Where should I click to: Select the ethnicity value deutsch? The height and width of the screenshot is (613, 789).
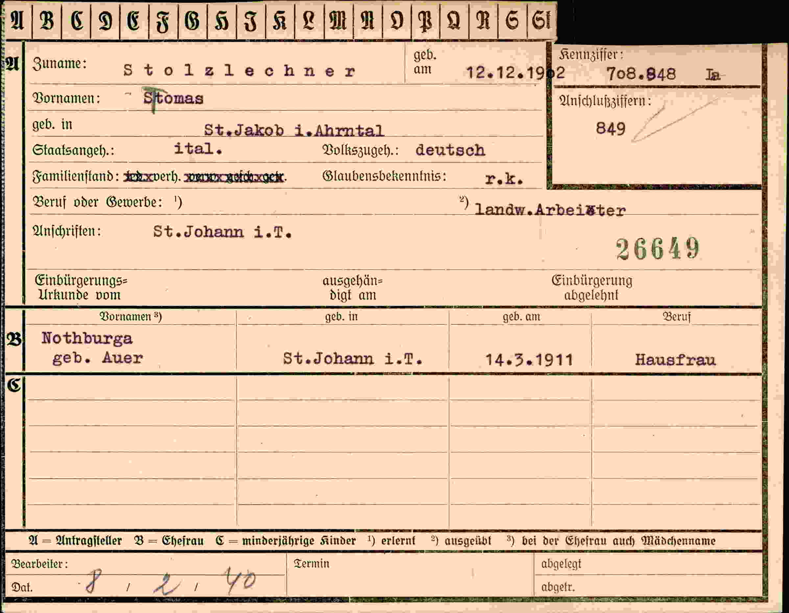coord(450,150)
